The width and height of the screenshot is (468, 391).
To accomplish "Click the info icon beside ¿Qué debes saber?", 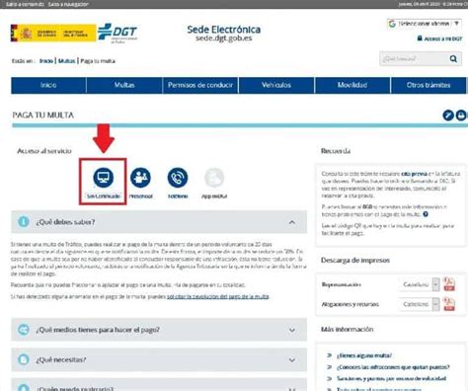I will point(24,222).
